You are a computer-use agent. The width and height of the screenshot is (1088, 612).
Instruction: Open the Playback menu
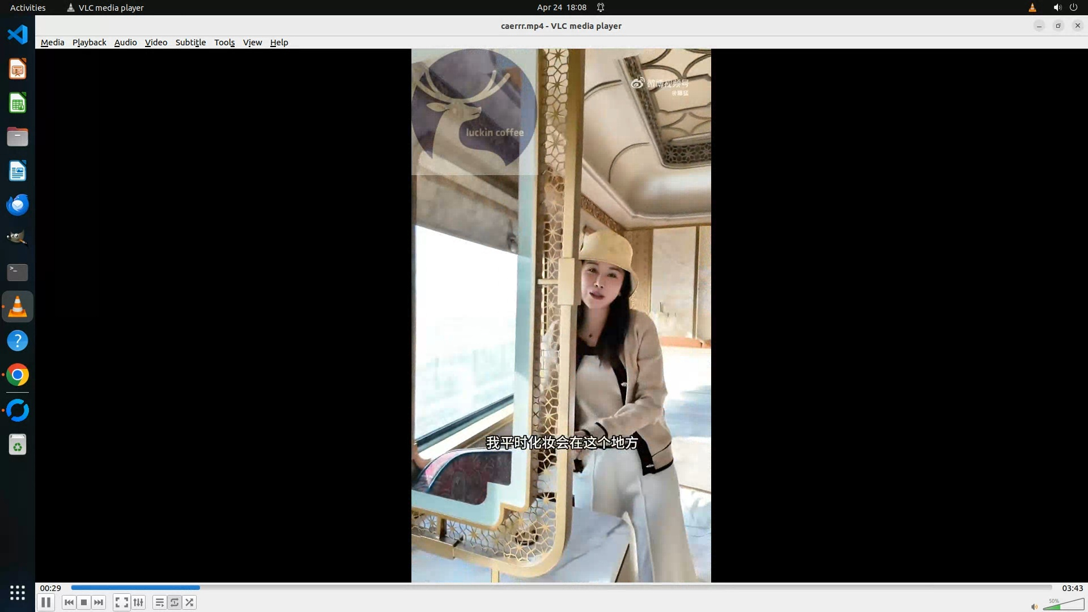[89, 42]
